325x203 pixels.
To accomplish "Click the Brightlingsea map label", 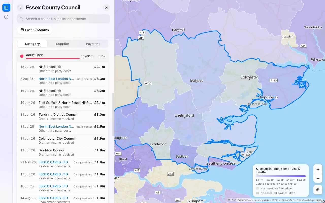I will 268,97.
